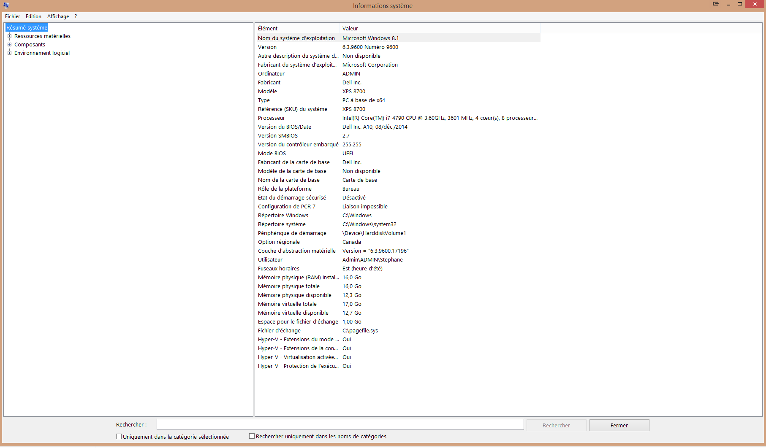766x448 pixels.
Task: Select the 12,3 Go memory value
Action: click(352, 295)
